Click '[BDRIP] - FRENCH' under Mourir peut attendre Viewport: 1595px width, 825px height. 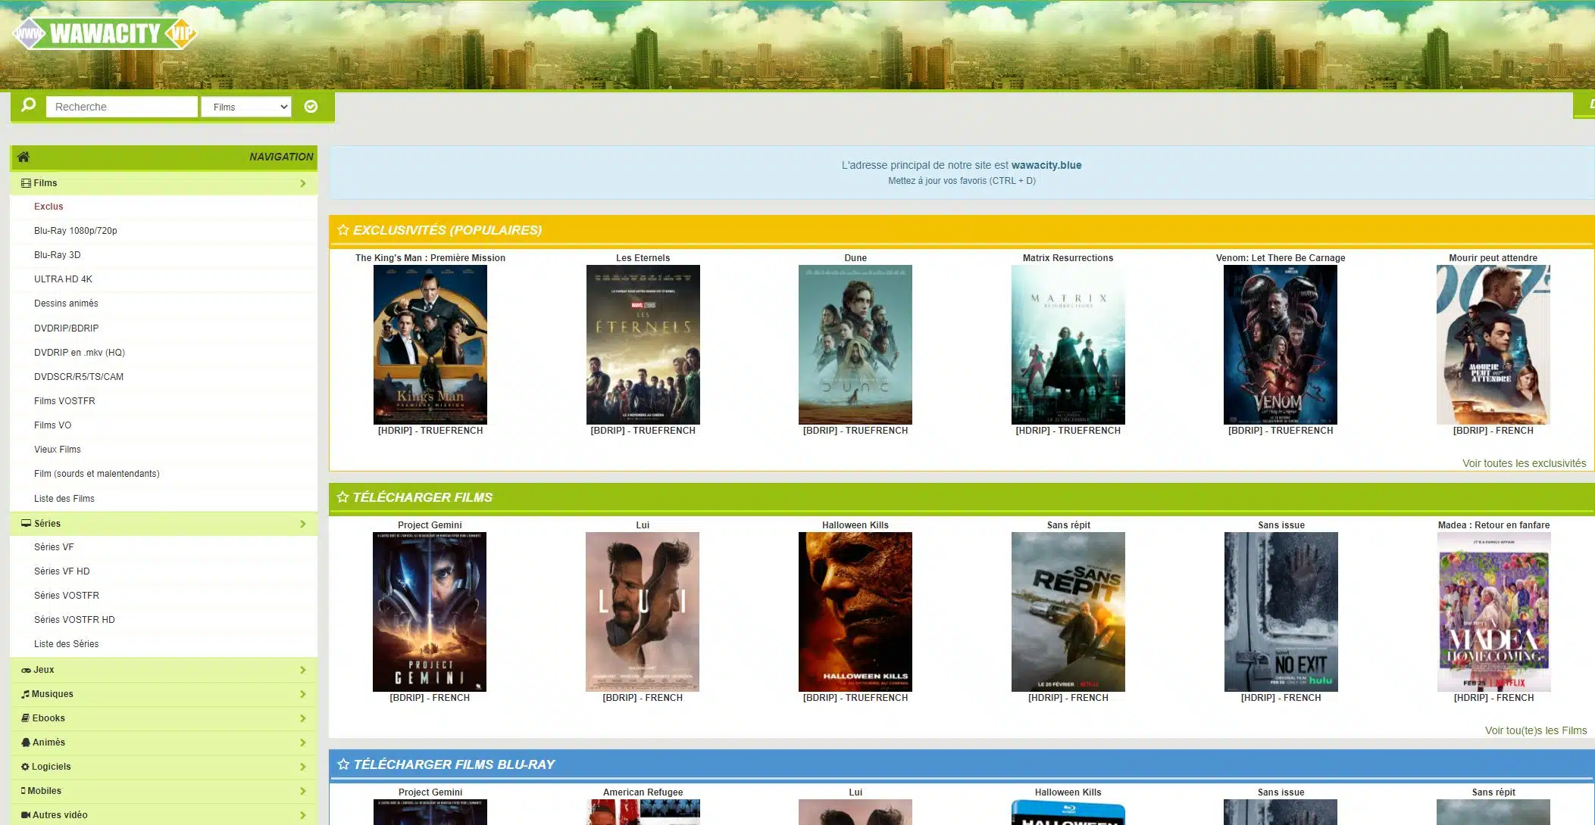tap(1493, 431)
